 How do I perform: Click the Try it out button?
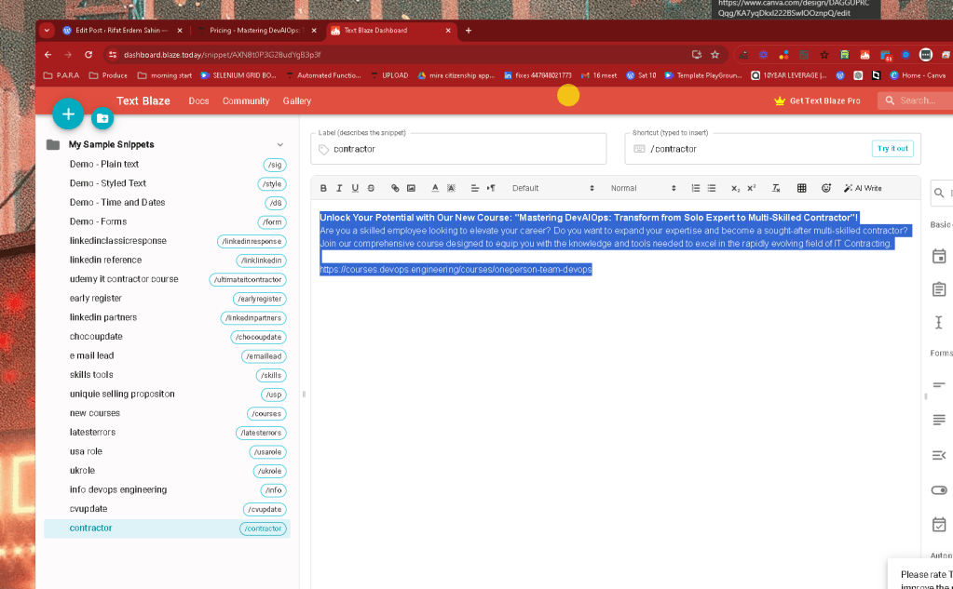tap(892, 149)
